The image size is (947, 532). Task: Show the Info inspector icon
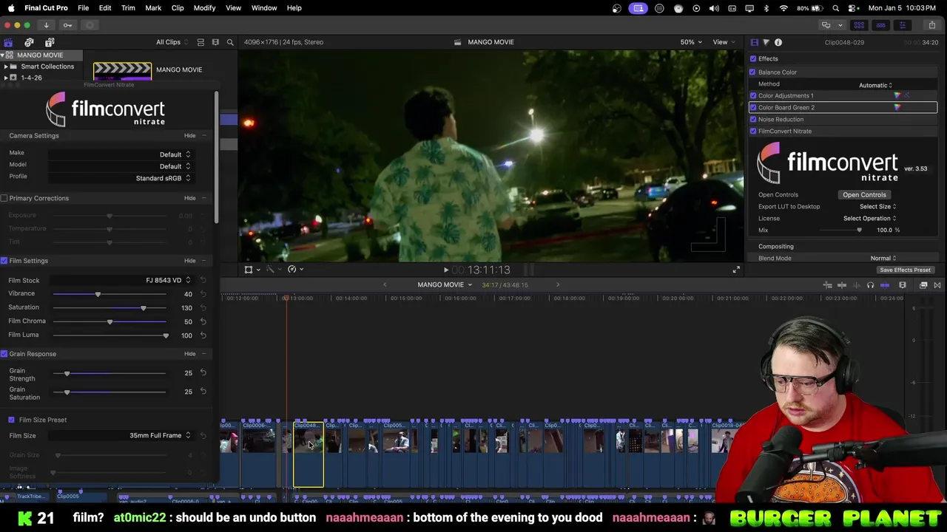click(778, 42)
